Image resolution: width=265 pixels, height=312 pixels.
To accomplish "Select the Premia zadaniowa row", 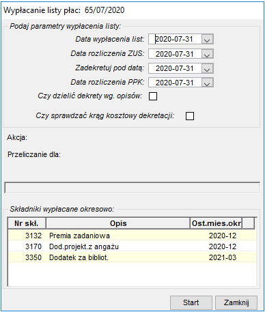I will [132, 236].
